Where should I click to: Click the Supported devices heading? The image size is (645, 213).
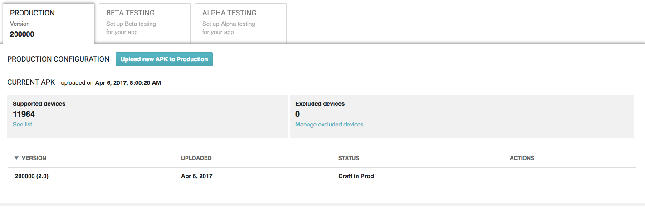coord(39,104)
